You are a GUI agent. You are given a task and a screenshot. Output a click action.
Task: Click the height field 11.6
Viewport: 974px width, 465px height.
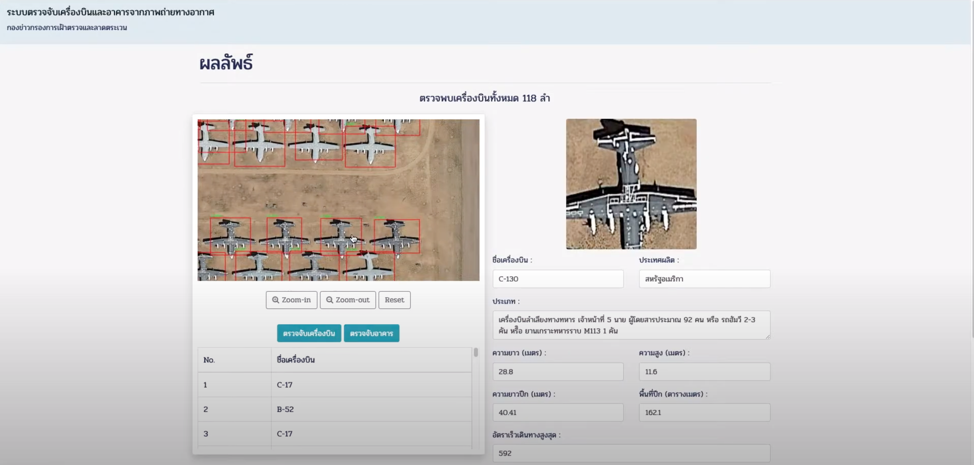coord(705,372)
